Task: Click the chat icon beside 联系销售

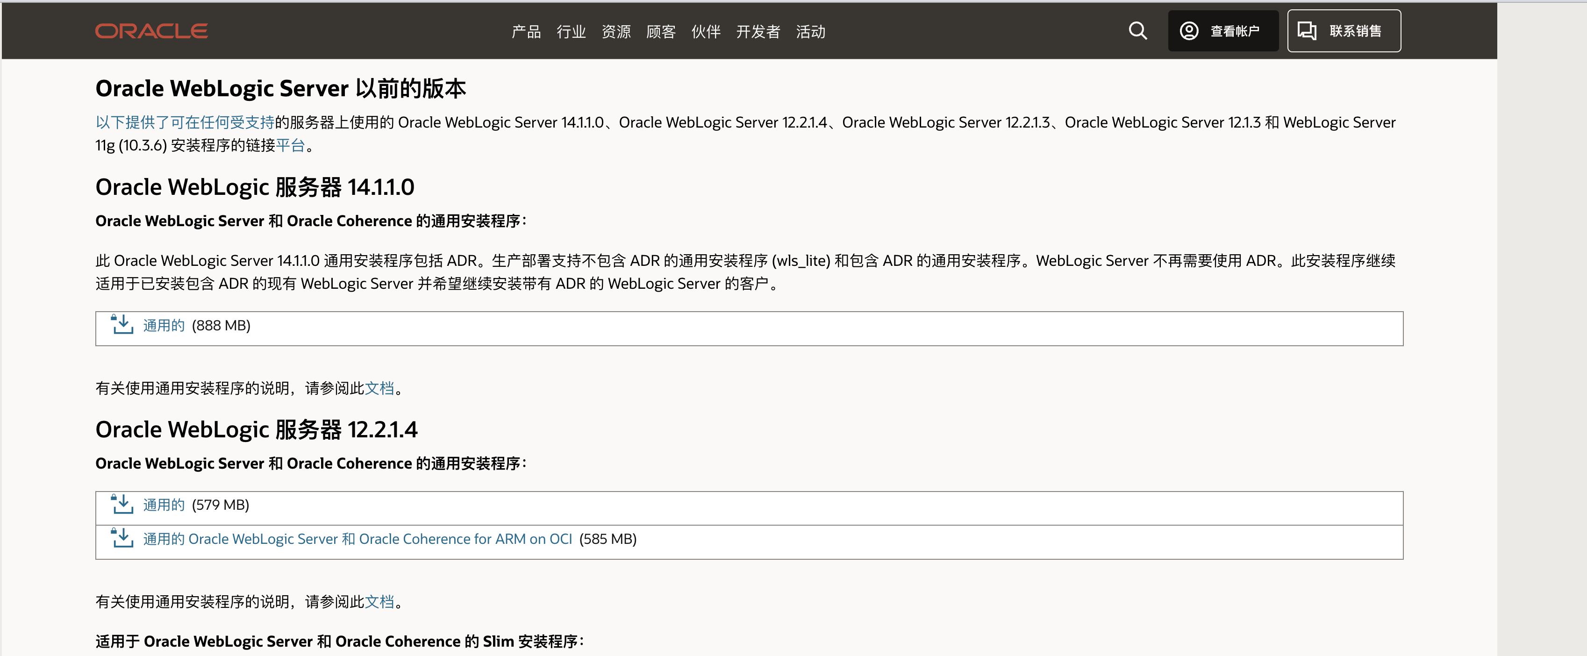Action: pos(1307,31)
